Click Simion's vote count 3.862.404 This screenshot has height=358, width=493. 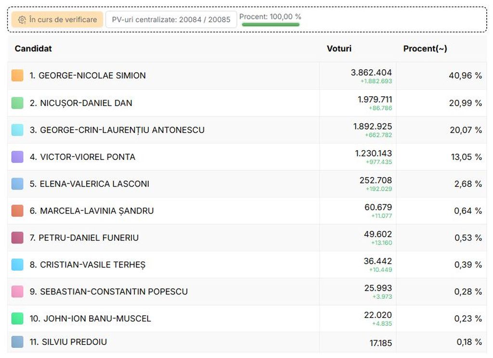pos(371,73)
